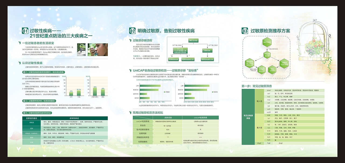Viewport: 345px width, 163px height.
Task: Click the 病史及体检 box in the 02 flowchart
Action: tap(194, 40)
